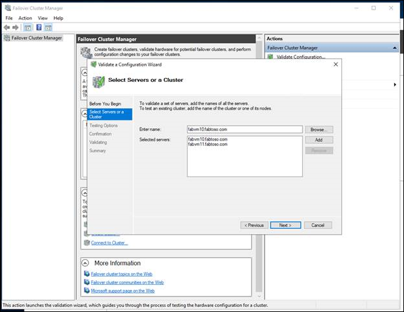Click the center pane scrollbar up arrow
This screenshot has height=312, width=404.
coord(259,39)
